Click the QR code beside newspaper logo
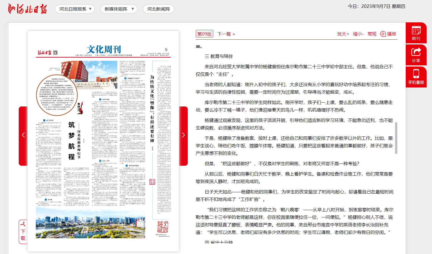The height and width of the screenshot is (254, 432). tap(55, 52)
